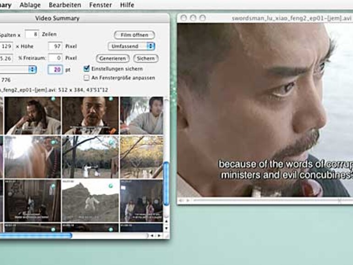Click the width field showing 129
Image resolution: width=353 pixels, height=265 pixels.
point(6,46)
